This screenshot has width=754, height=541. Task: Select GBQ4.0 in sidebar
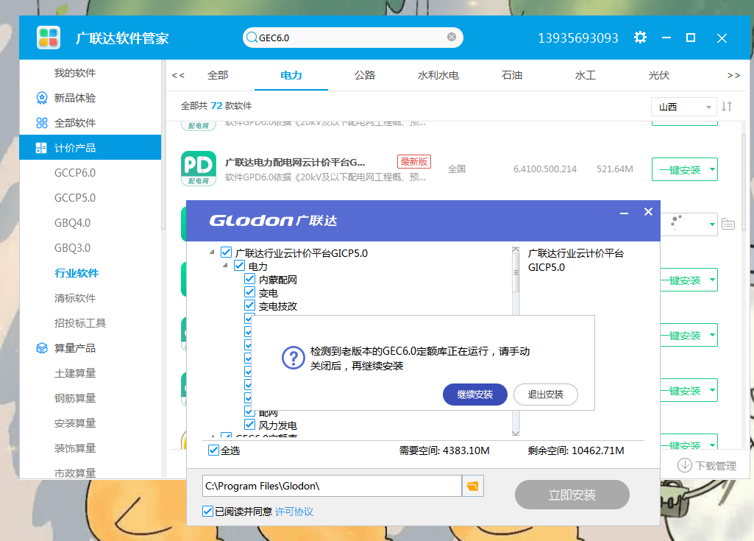[x=73, y=223]
